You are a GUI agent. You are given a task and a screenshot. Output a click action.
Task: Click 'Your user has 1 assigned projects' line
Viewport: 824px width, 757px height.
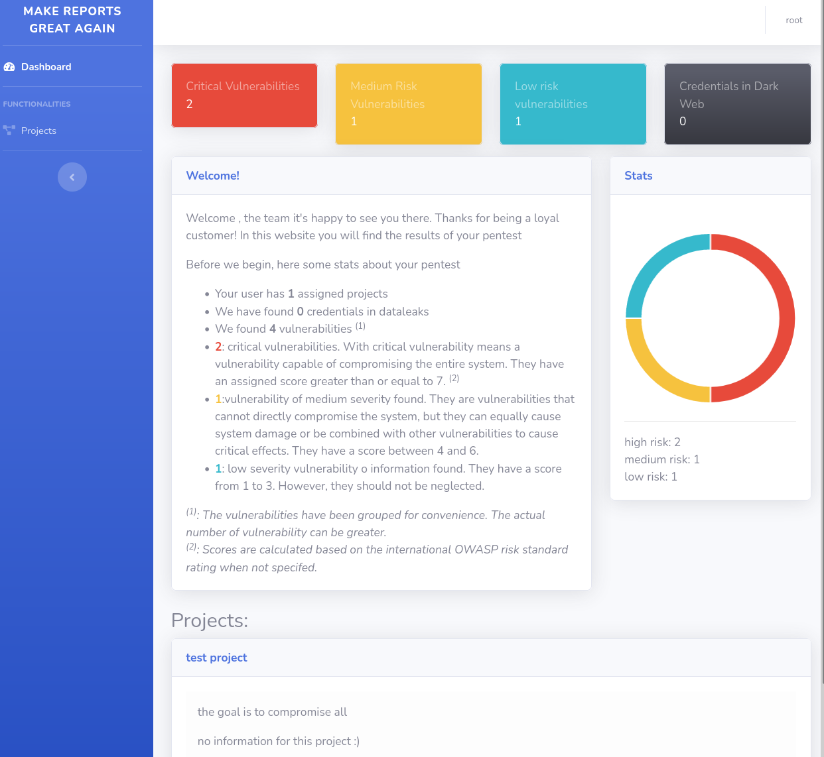click(x=301, y=294)
